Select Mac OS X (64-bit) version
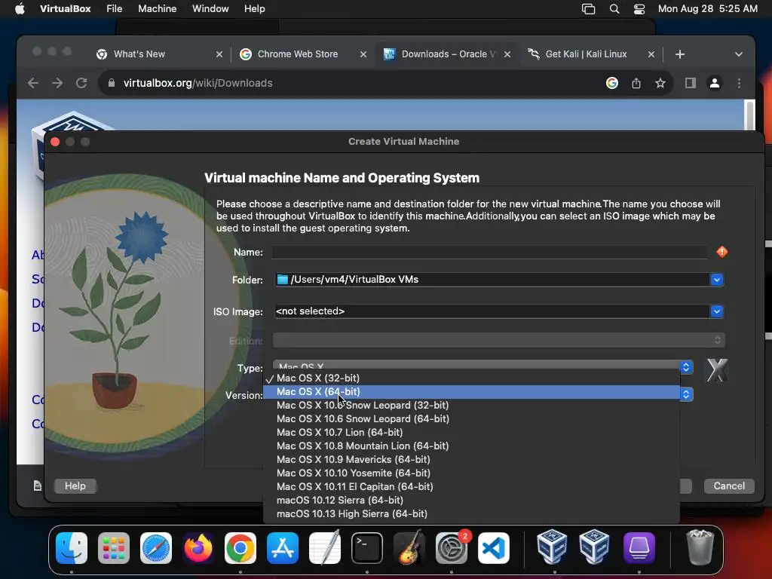 point(471,392)
